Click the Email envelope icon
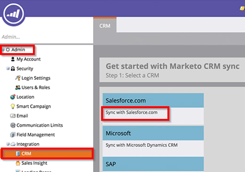 tap(13, 116)
